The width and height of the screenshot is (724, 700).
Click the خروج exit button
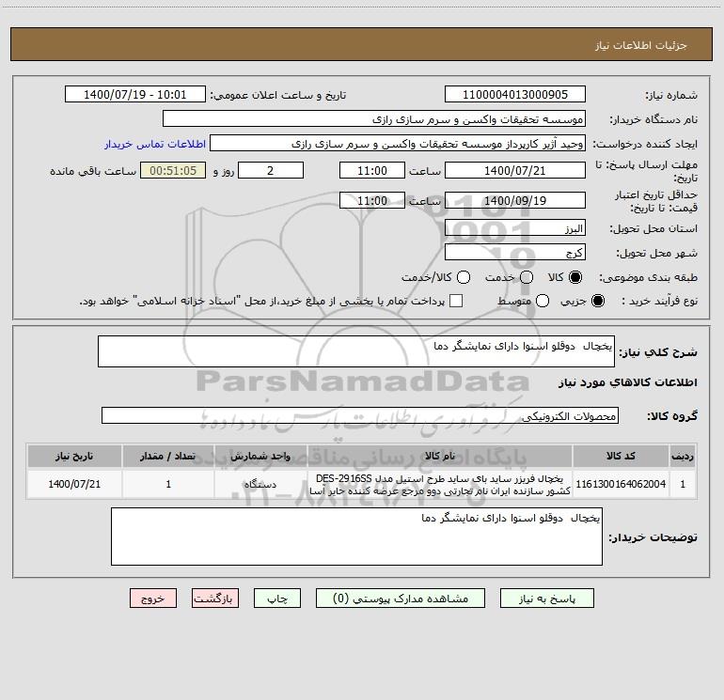pyautogui.click(x=153, y=598)
